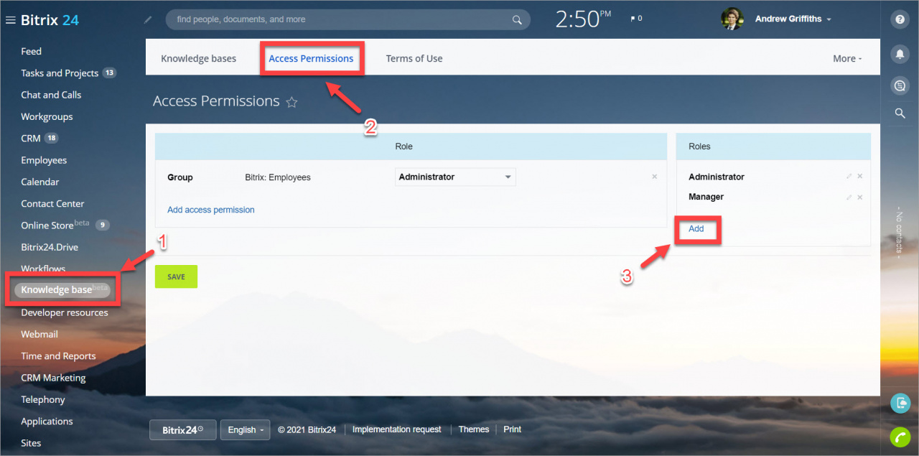Open the Administrator role dropdown

[455, 177]
